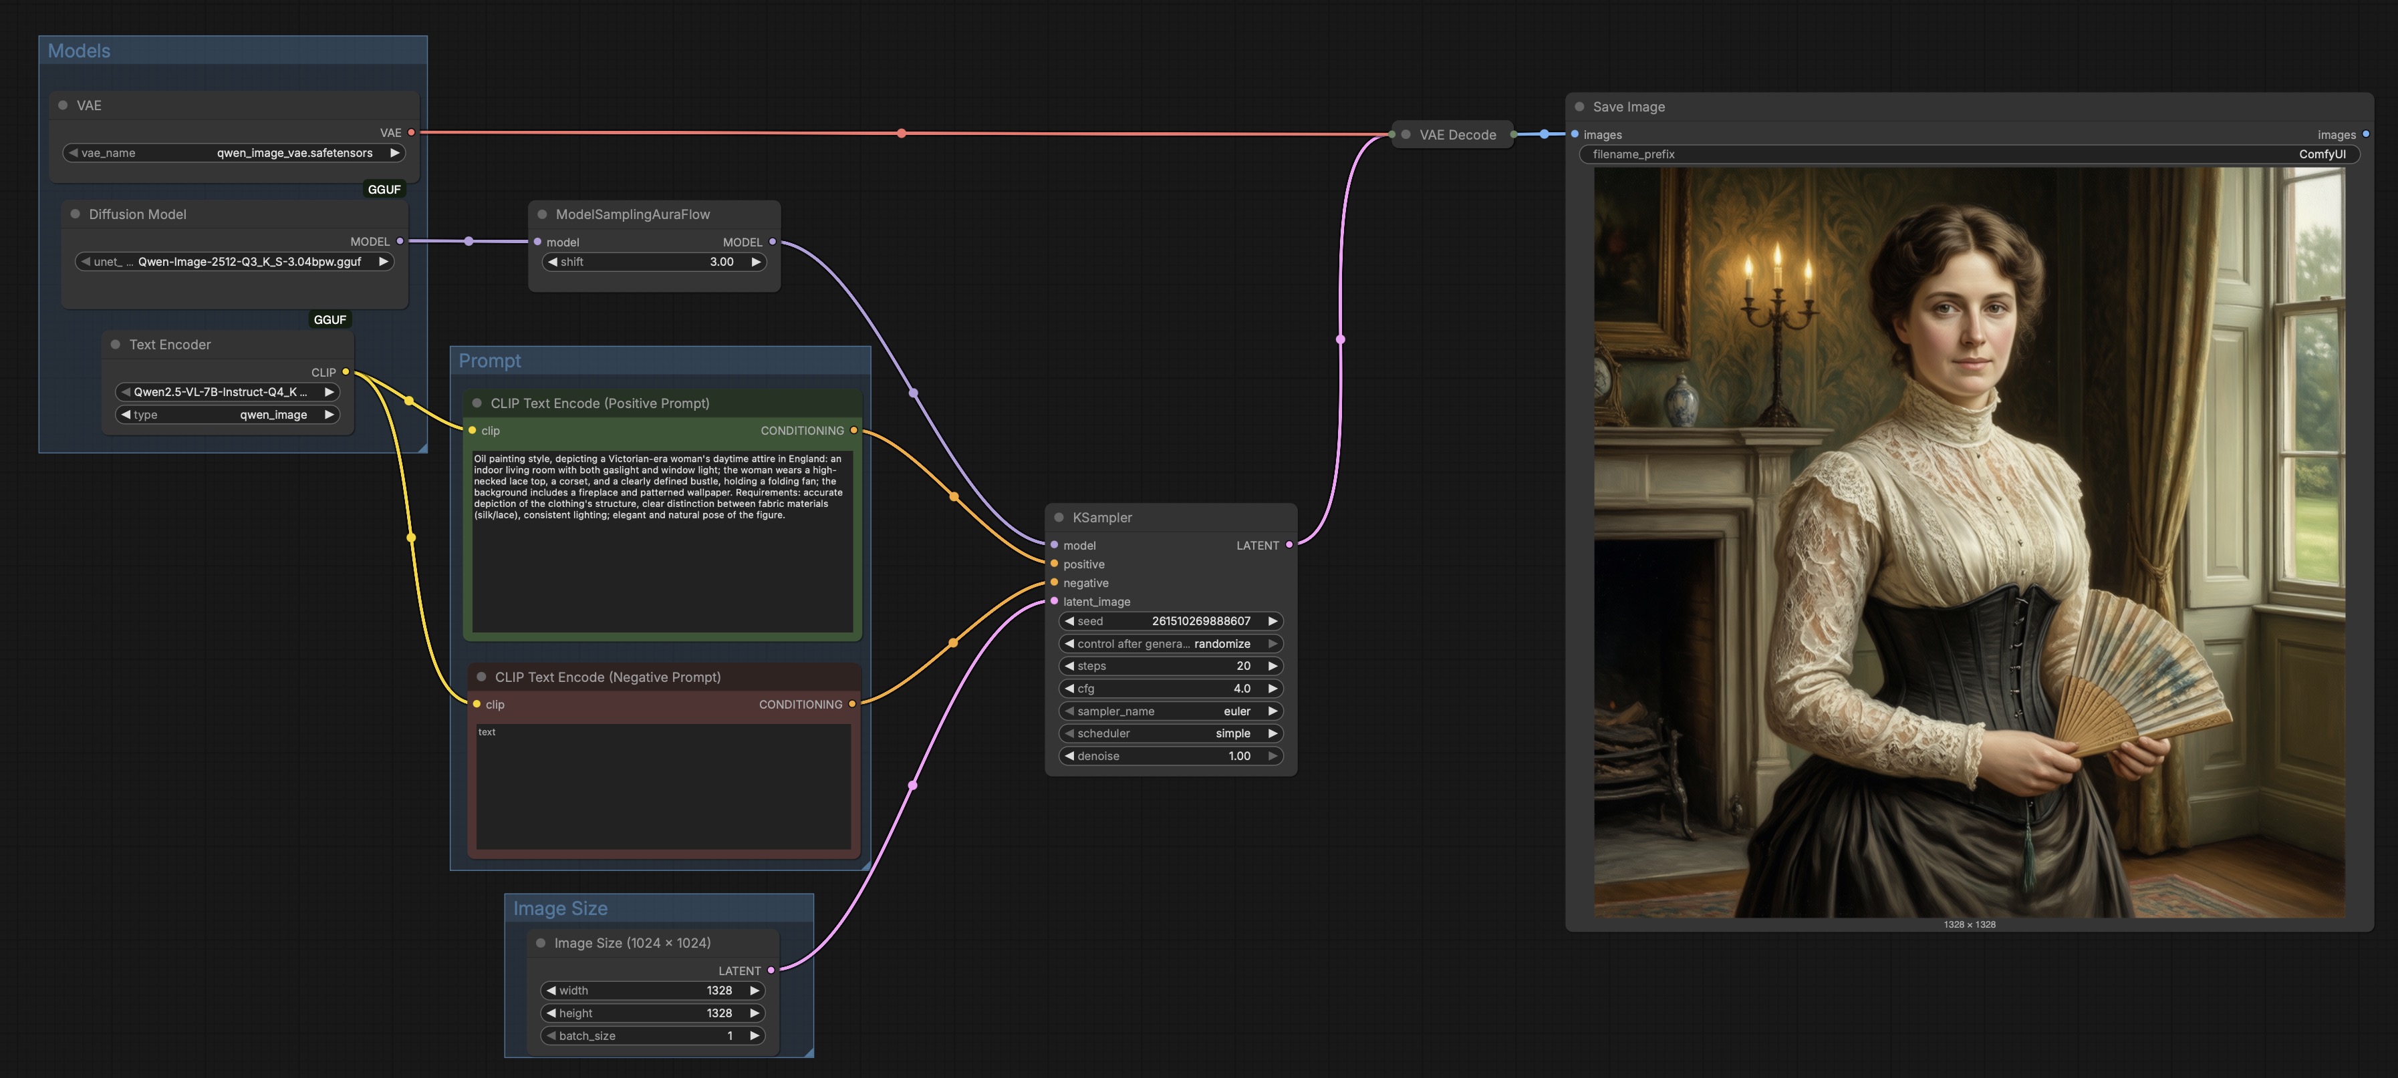
Task: Click the GGUF badge above Diffusion Model
Action: [384, 189]
